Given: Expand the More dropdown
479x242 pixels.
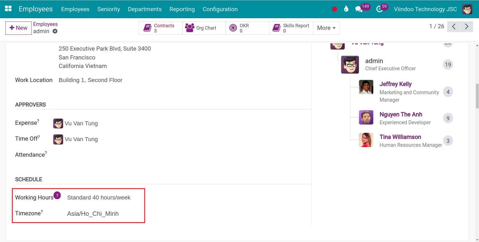Looking at the screenshot, I should tap(326, 28).
